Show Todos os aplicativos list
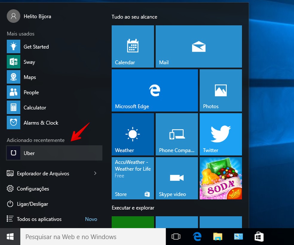Screen dimensions: 294x245 [39, 219]
